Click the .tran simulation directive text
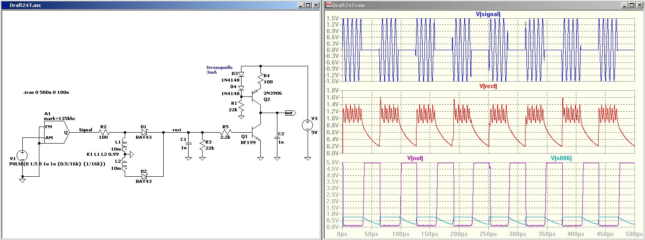Screen dimensions: 645x240 [45, 93]
